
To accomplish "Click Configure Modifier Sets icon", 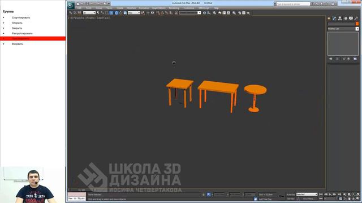I will pos(355,59).
